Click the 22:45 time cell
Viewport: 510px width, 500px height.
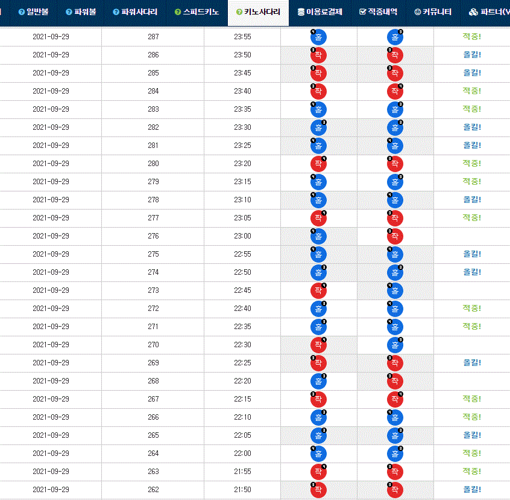tap(242, 290)
